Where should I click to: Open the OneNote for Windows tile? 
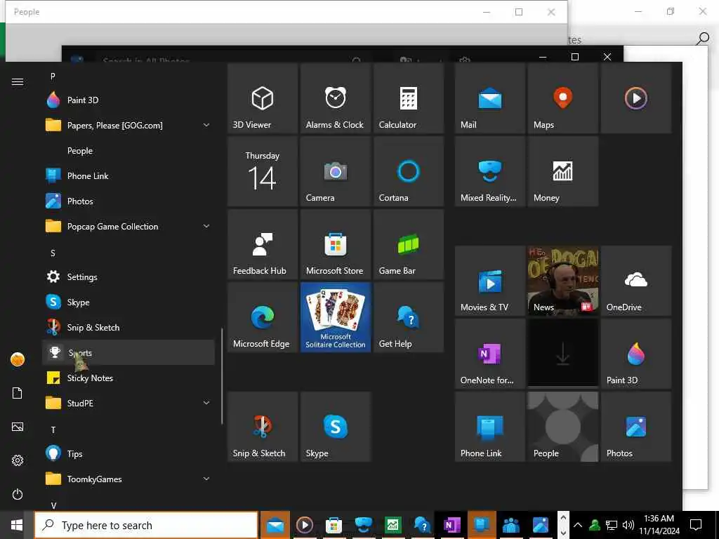489,354
